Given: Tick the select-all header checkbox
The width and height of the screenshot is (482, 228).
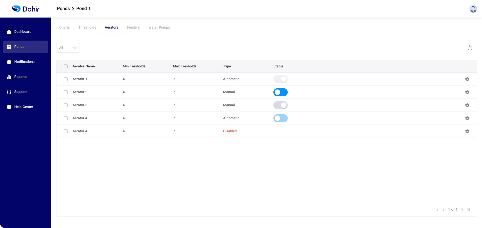Looking at the screenshot, I should point(66,66).
